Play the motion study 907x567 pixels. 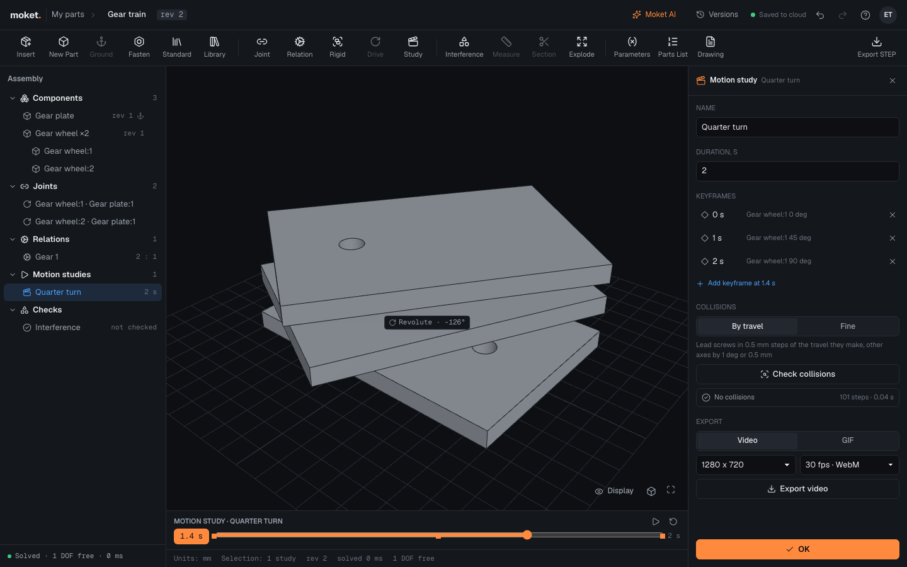pyautogui.click(x=656, y=522)
